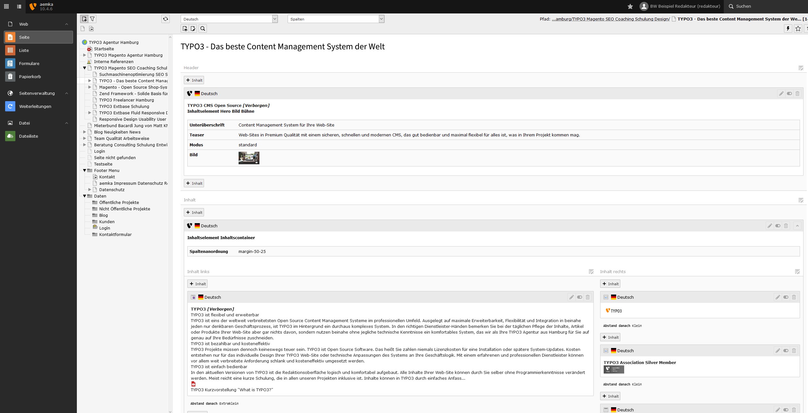Open the Hero Bild thumbnail image
The width and height of the screenshot is (808, 413).
point(249,158)
